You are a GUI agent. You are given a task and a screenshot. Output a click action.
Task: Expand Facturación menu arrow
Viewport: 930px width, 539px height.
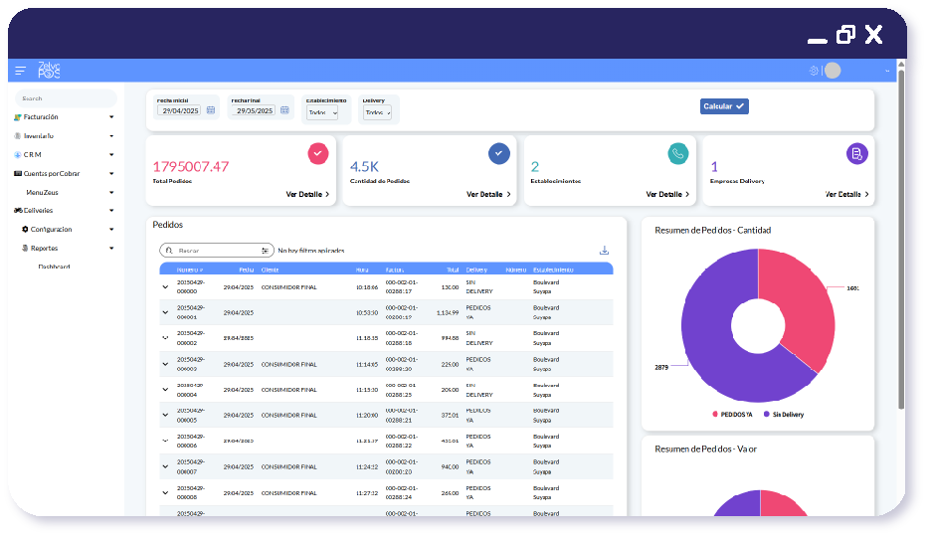[111, 117]
